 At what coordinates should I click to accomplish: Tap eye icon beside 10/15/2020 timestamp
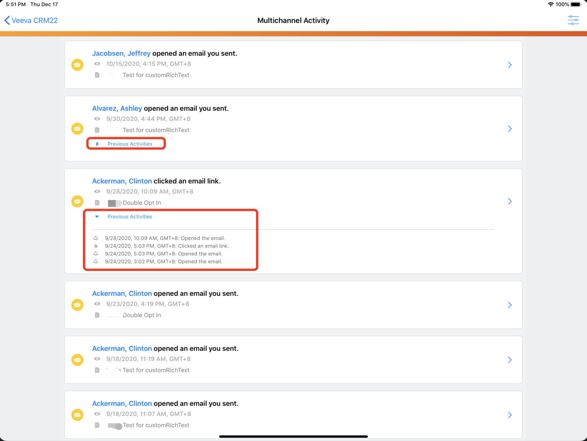(x=97, y=64)
